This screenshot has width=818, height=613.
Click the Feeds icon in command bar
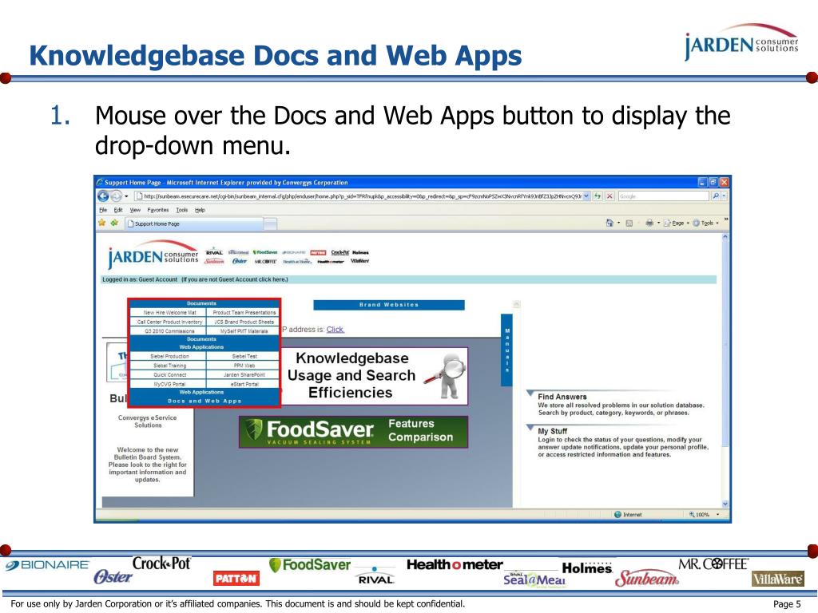(629, 223)
